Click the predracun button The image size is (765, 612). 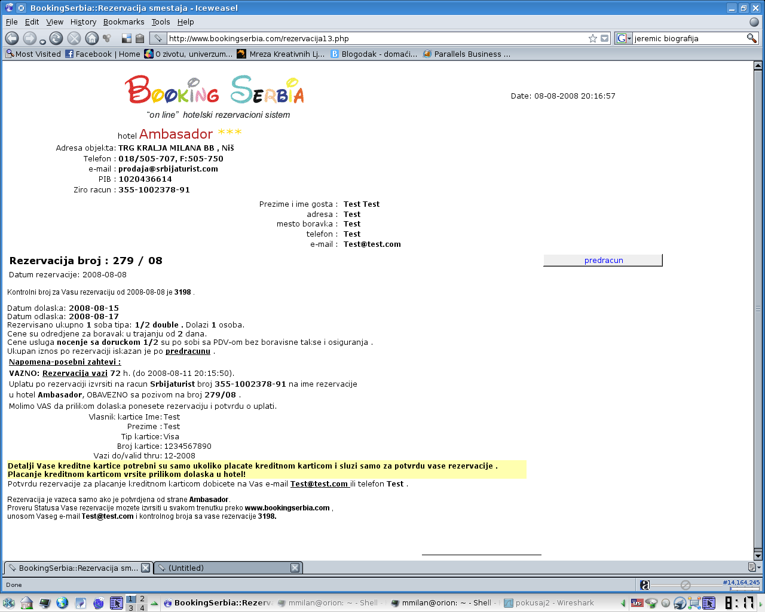[x=603, y=261]
